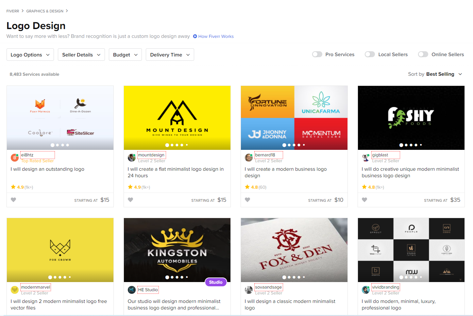The image size is (473, 316).
Task: Visit the sovaandsage seller name link
Action: [268, 287]
